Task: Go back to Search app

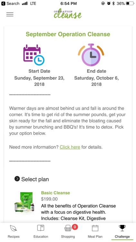Action: coord(11,4)
